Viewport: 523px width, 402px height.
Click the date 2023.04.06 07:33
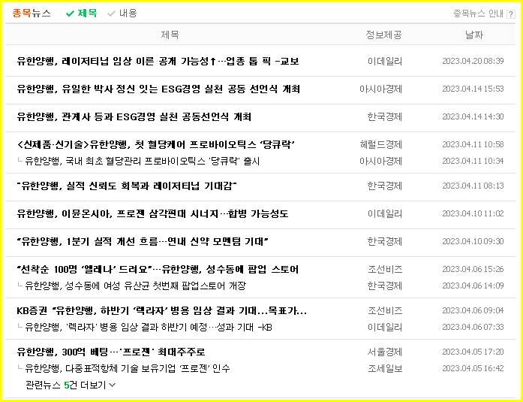coord(473,327)
